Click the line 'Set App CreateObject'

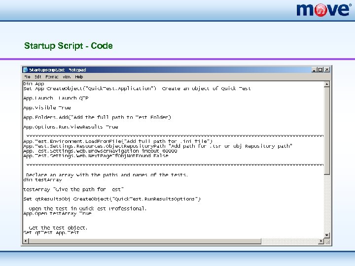coord(137,89)
